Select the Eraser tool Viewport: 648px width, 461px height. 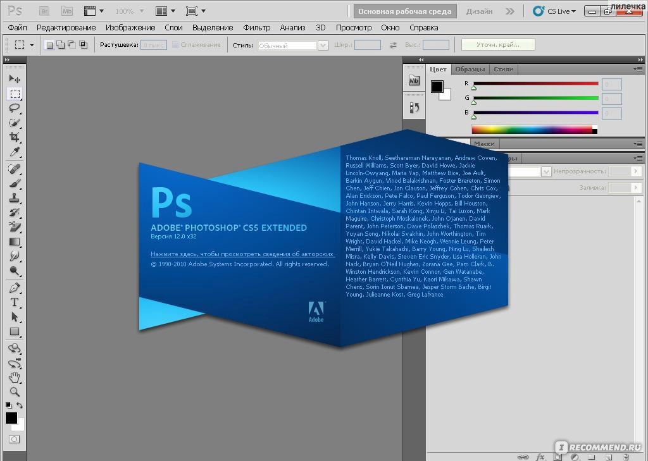tap(15, 227)
